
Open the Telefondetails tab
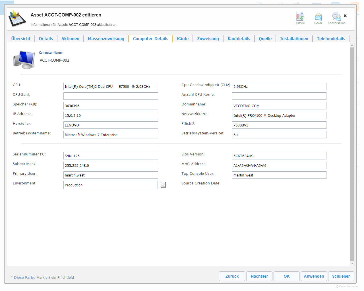click(331, 39)
